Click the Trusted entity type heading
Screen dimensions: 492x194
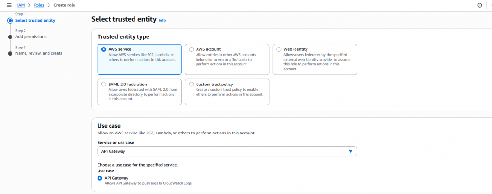[x=123, y=36]
